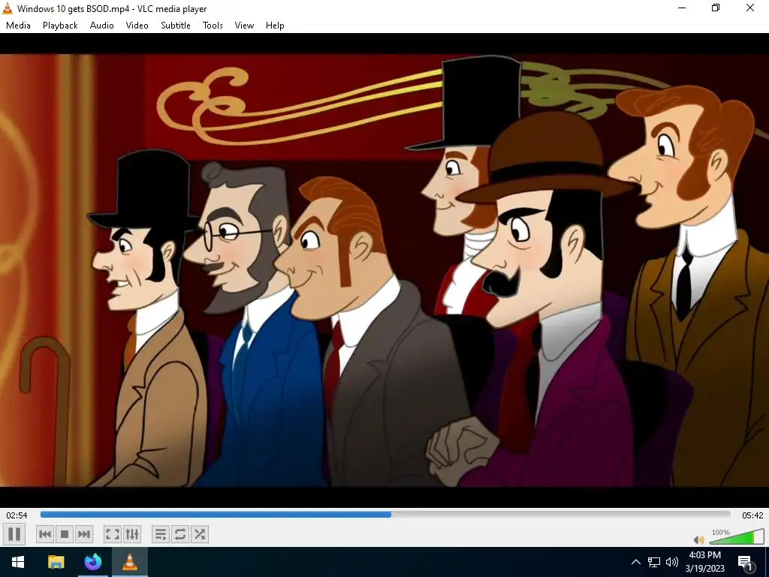
Task: Open the Windows Start menu
Action: 18,562
